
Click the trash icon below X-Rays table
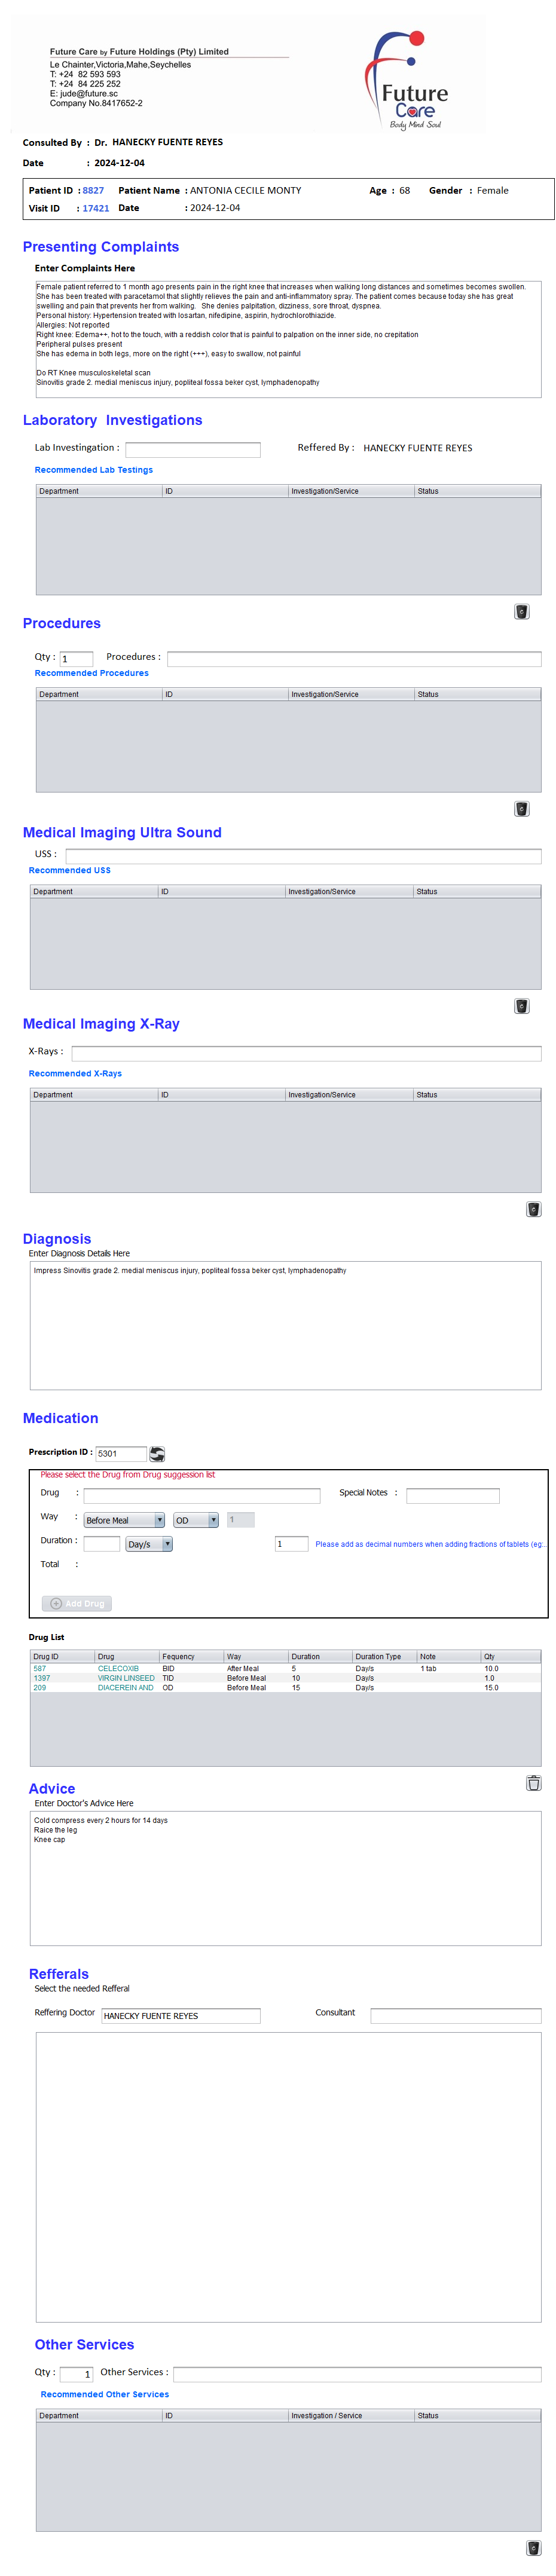coord(533,1209)
